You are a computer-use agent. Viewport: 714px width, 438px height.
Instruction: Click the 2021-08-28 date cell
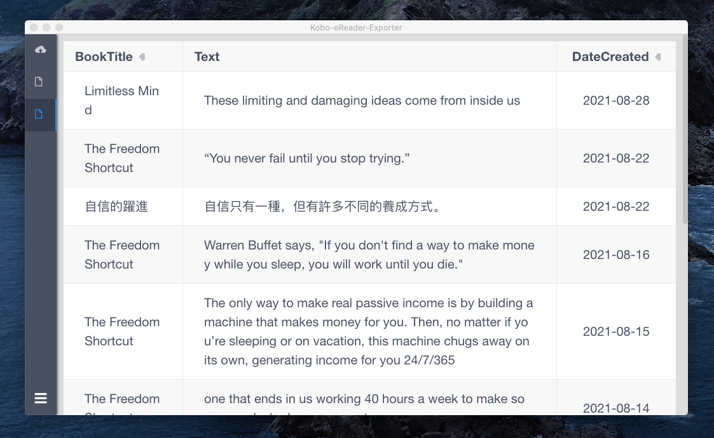coord(615,100)
